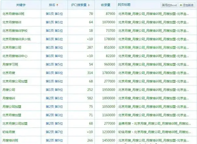Click the 导出Excel export button
197x144 pixels.
point(169,5)
